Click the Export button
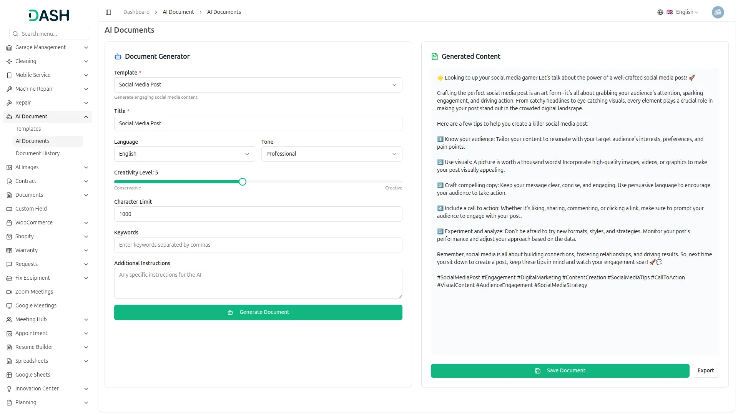Viewport: 738px width, 415px height. 705,371
